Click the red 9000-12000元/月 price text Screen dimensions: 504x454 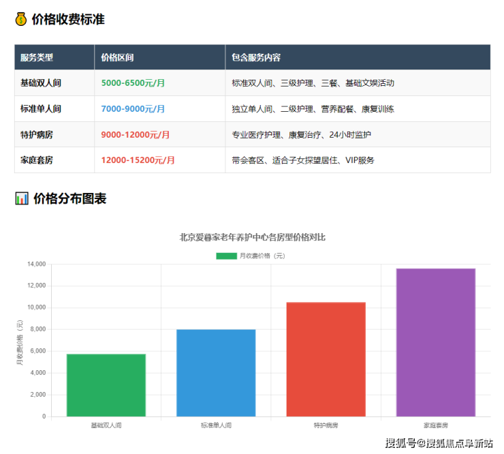tap(136, 135)
